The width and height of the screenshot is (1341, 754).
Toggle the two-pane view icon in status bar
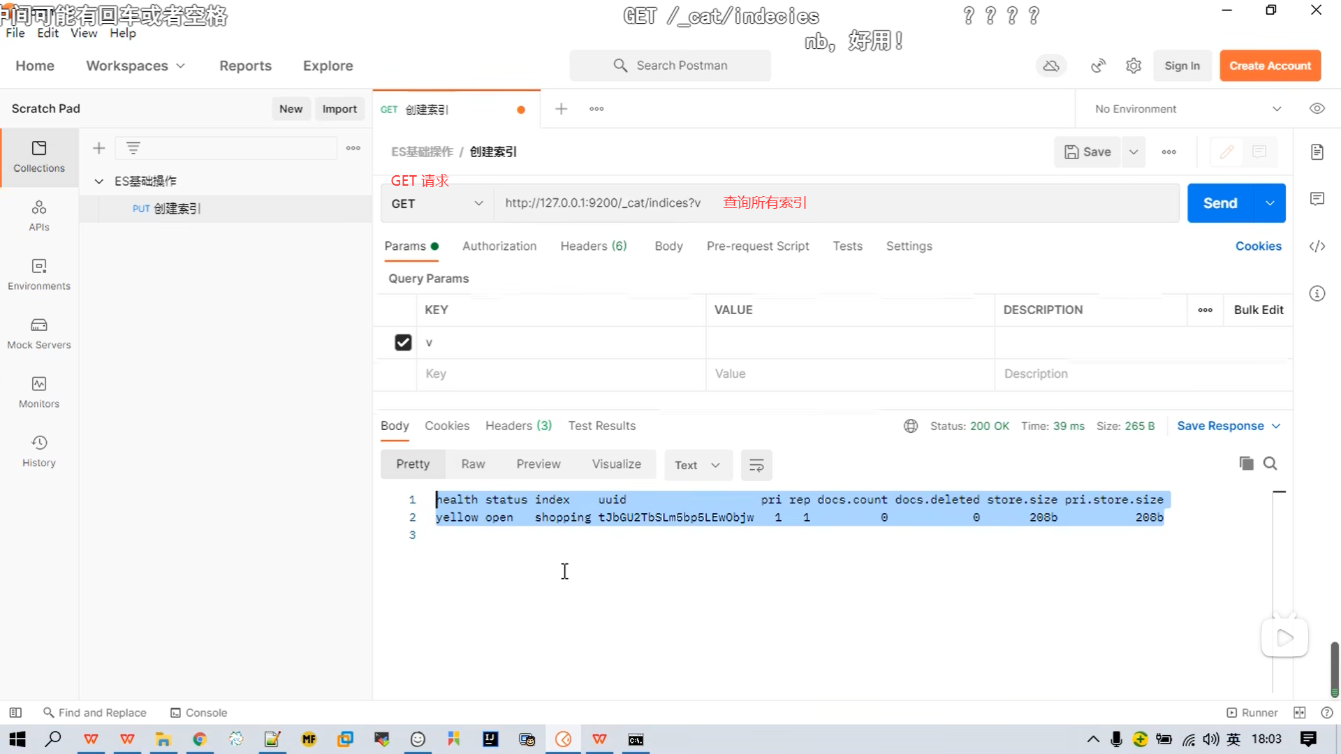pyautogui.click(x=1299, y=713)
